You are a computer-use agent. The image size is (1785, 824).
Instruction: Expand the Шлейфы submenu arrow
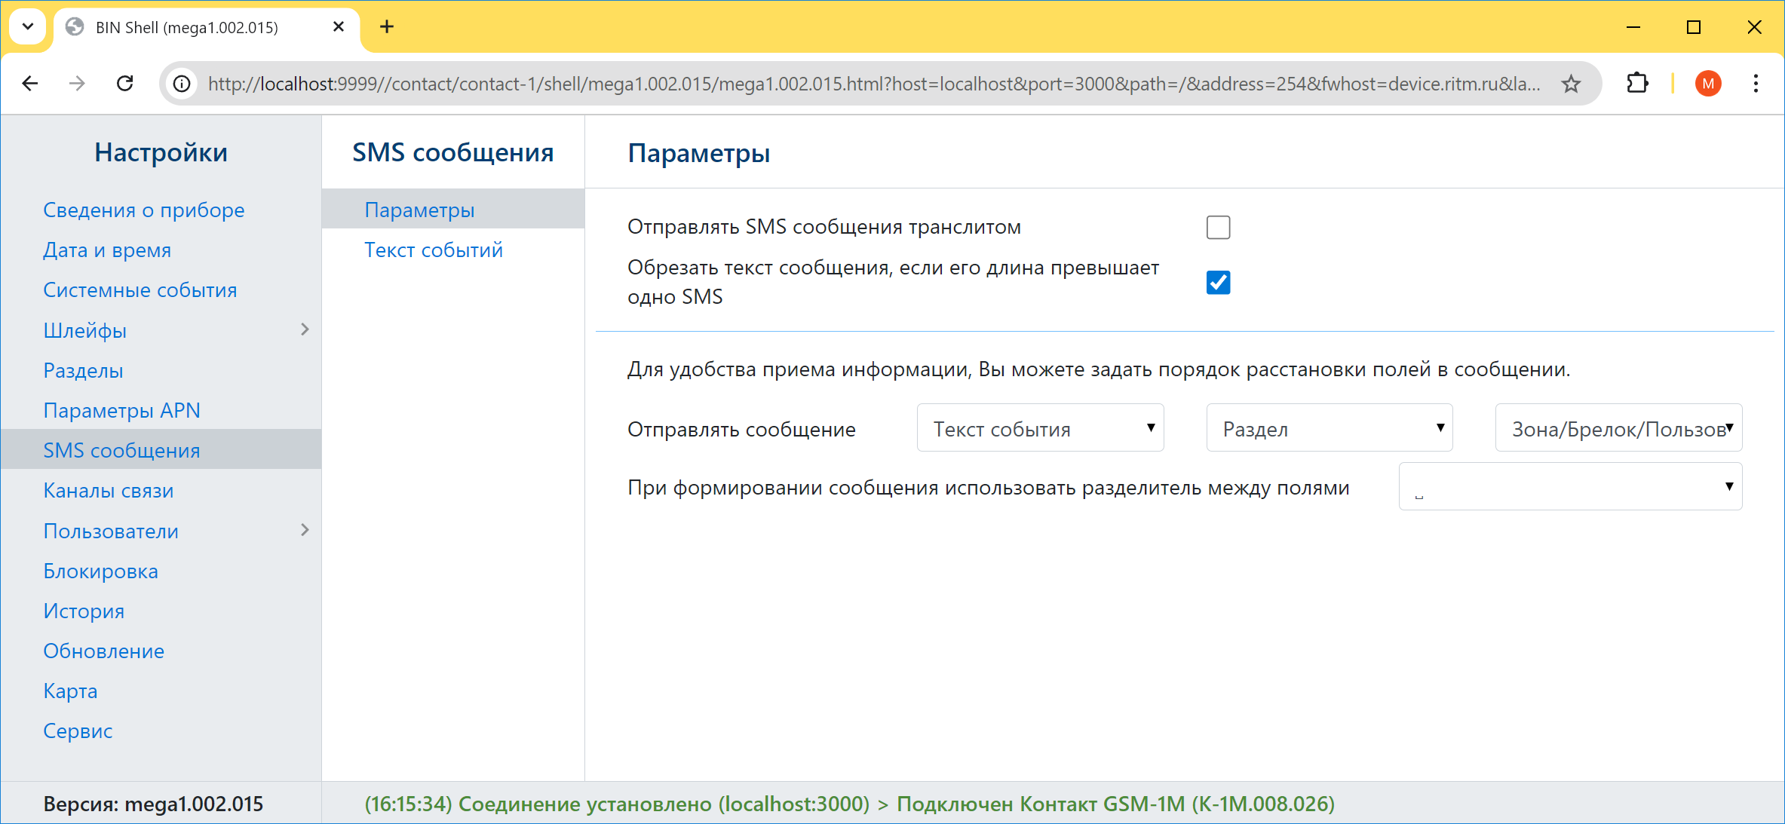[305, 329]
